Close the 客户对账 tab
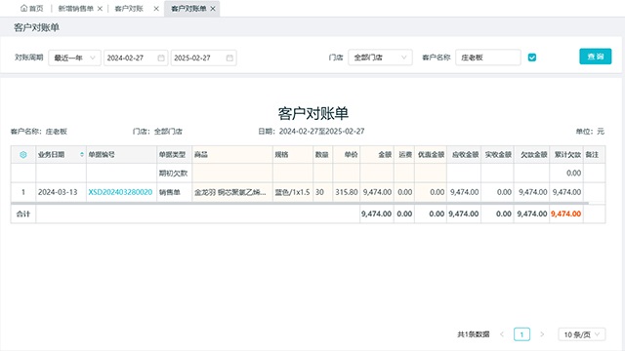Image resolution: width=625 pixels, height=351 pixels. pyautogui.click(x=156, y=9)
